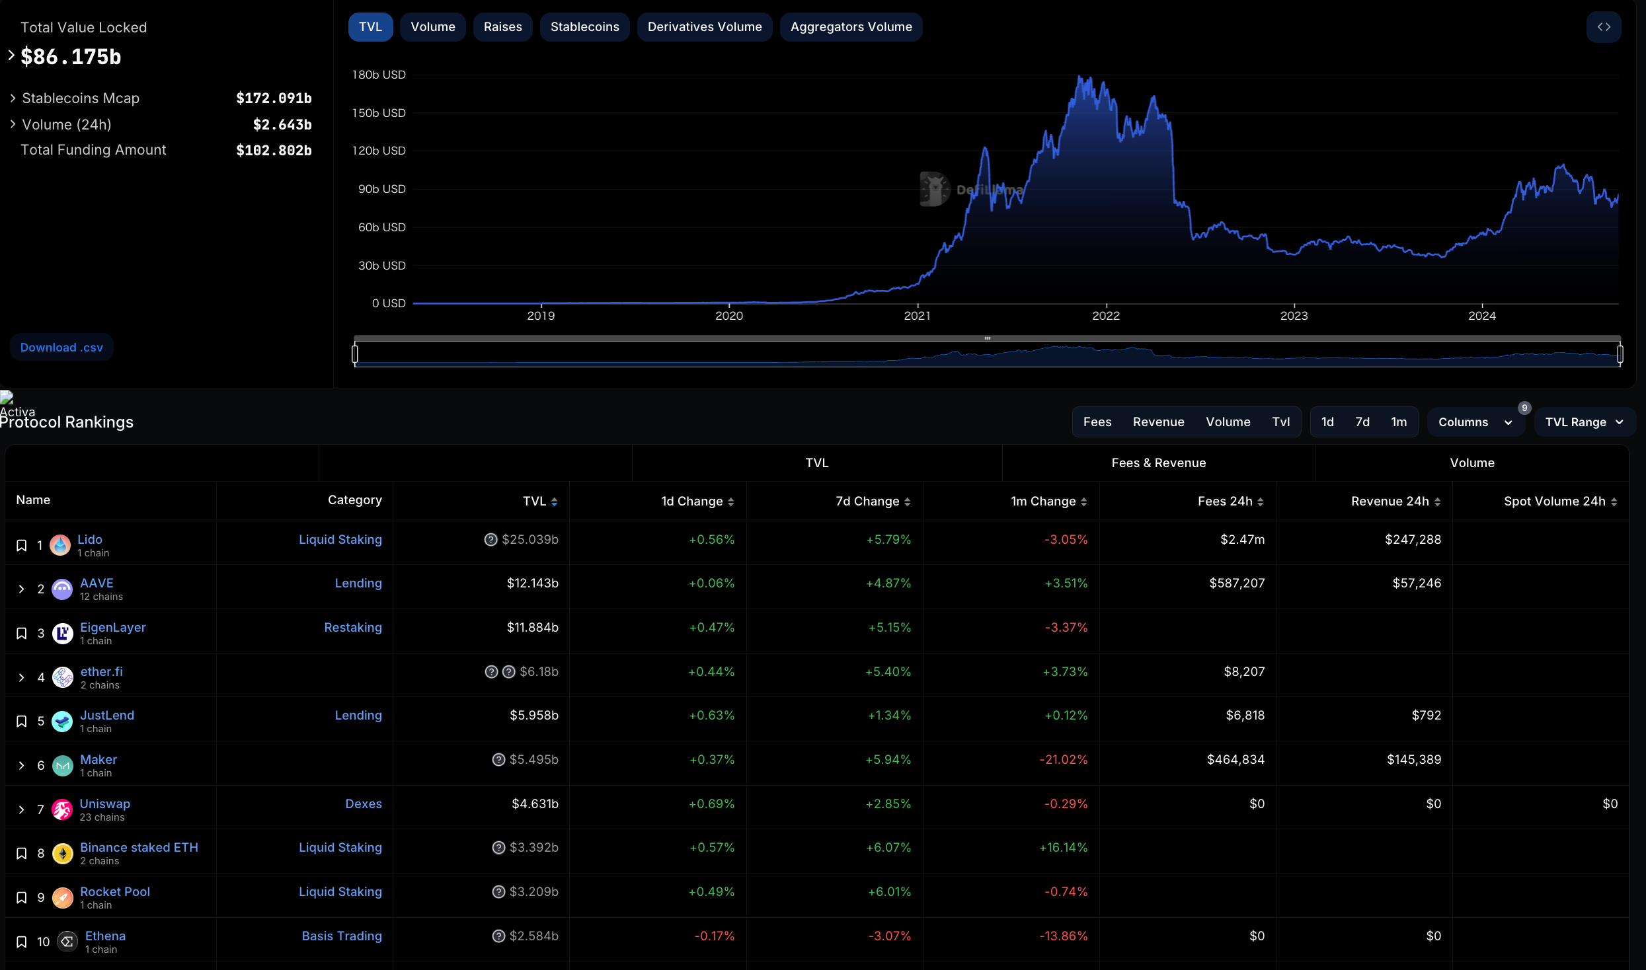
Task: Open the Columns dropdown
Action: (1475, 422)
